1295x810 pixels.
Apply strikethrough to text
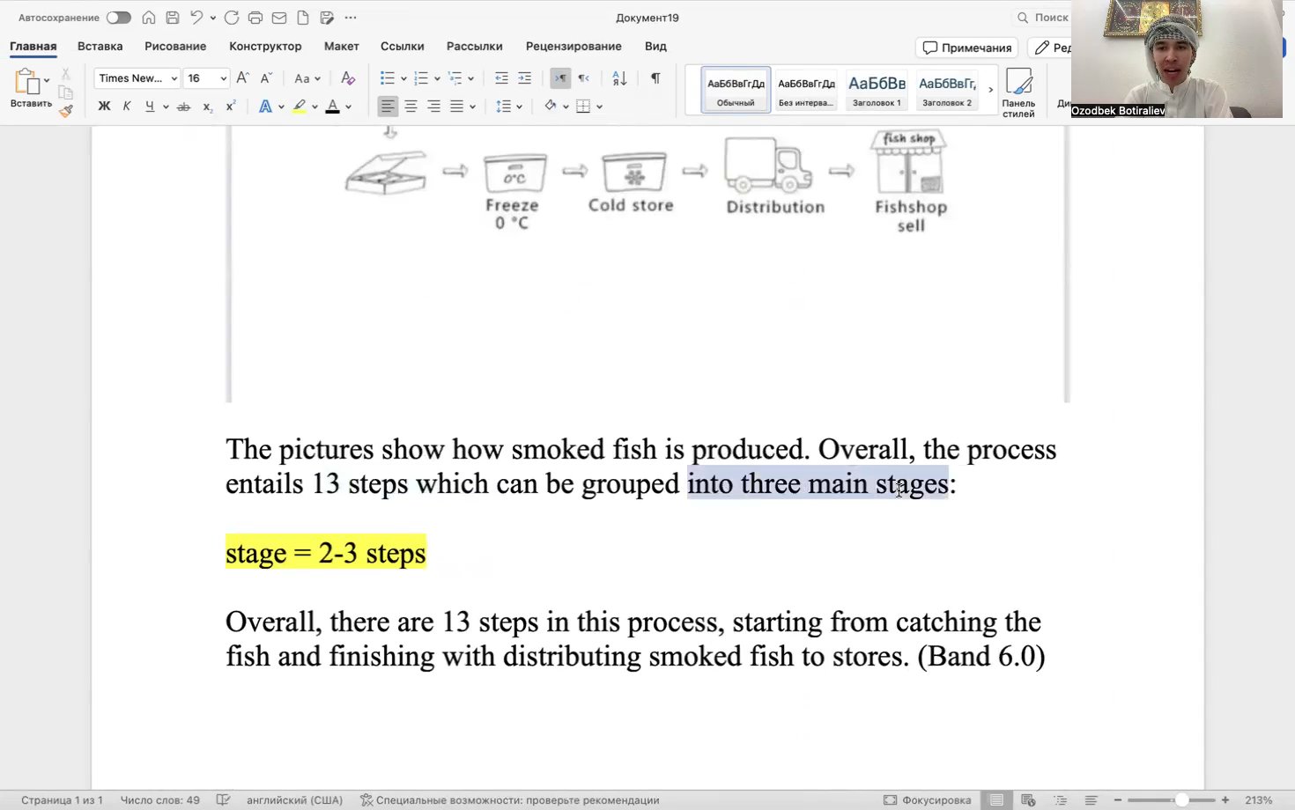click(x=184, y=106)
